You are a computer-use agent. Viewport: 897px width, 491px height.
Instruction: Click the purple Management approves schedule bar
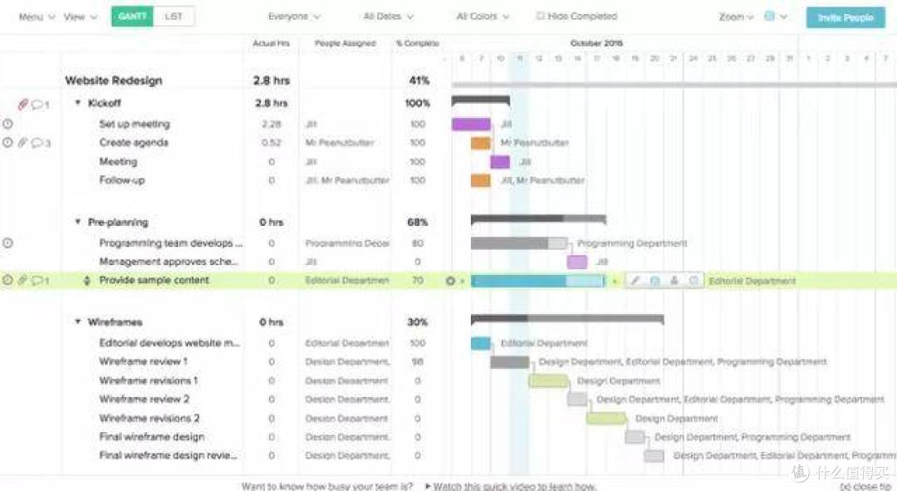(x=576, y=262)
